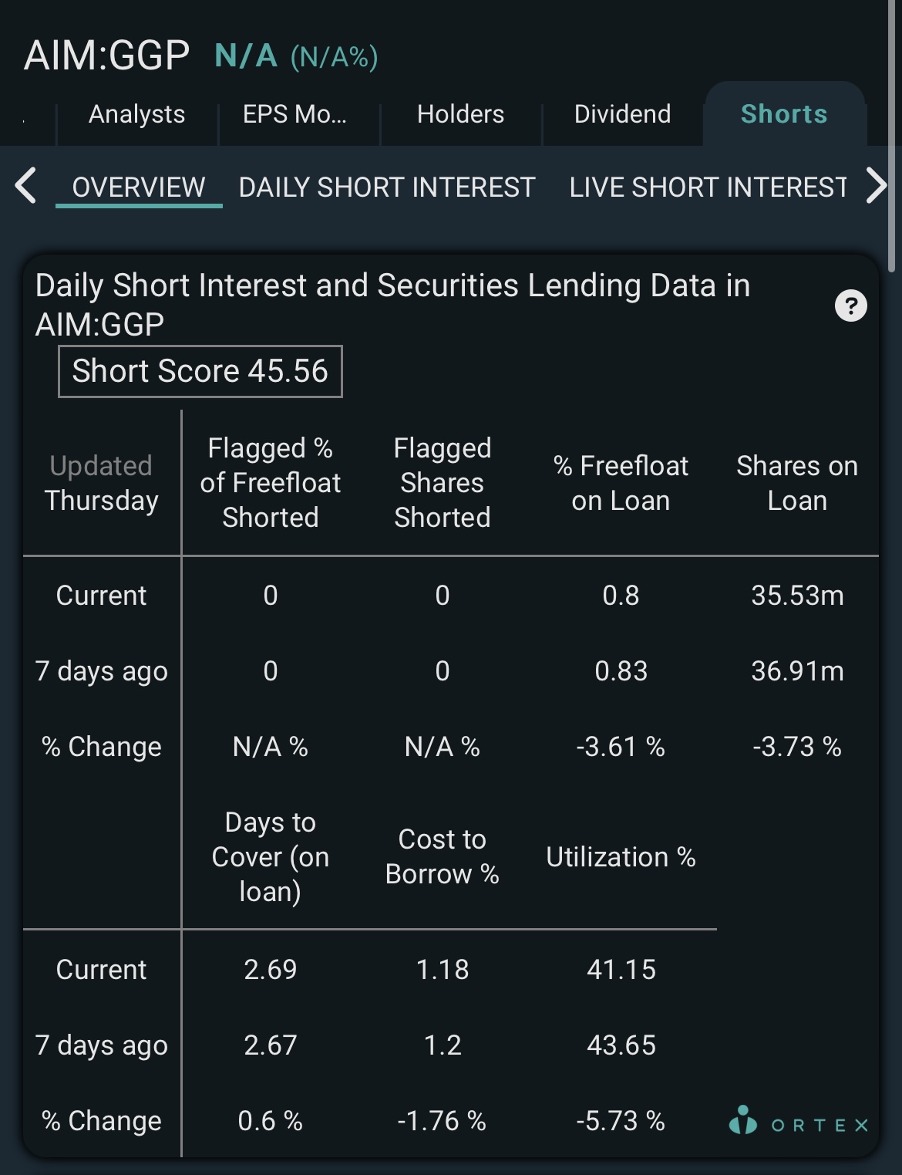Click the Shares on Loan column header
The image size is (902, 1175).
tap(797, 483)
